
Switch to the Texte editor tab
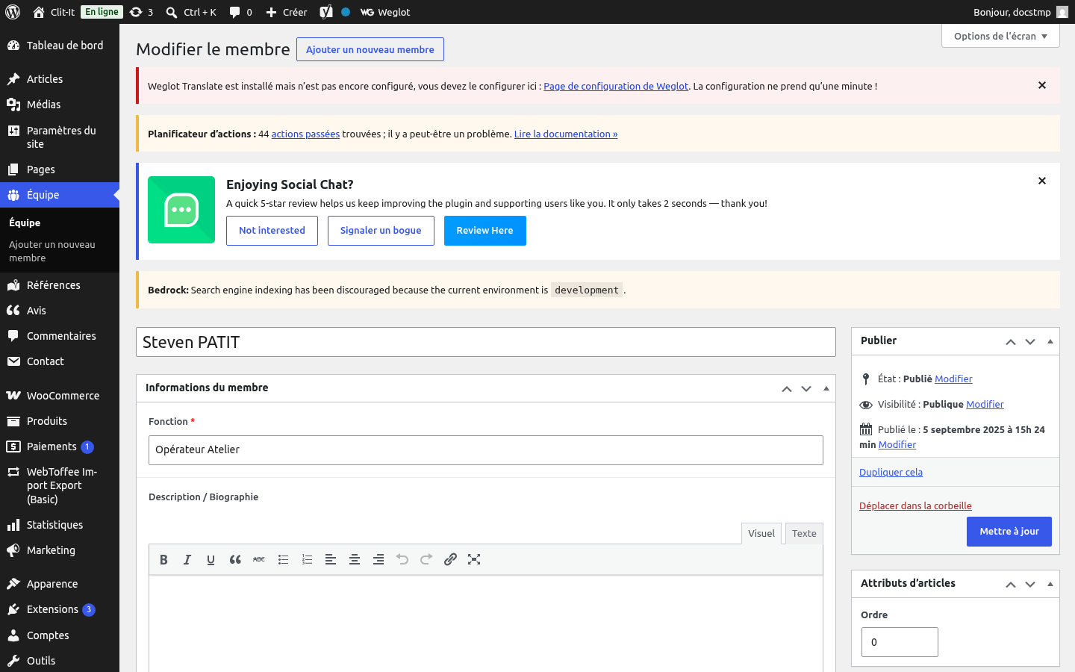tap(804, 533)
